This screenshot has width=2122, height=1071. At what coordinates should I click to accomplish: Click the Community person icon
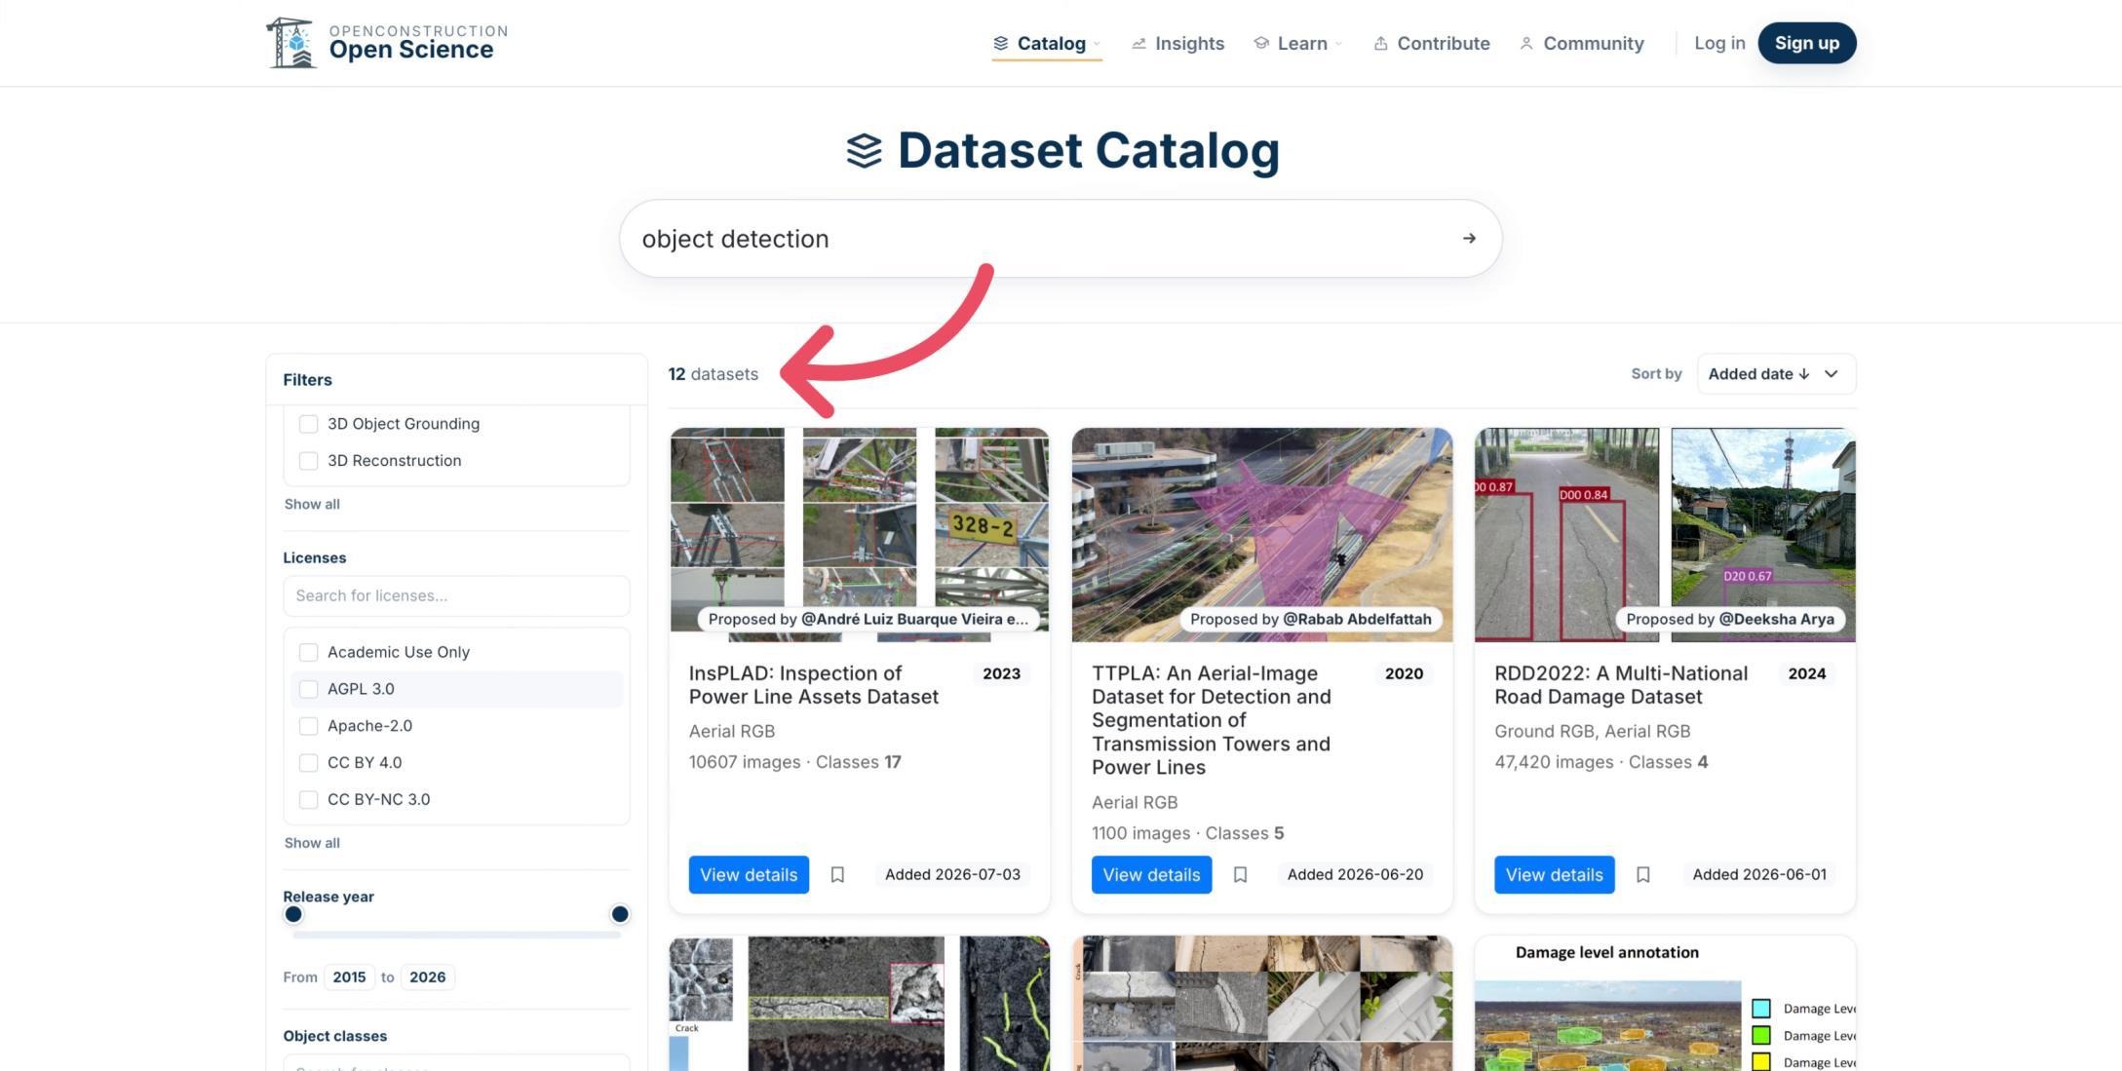click(1526, 43)
